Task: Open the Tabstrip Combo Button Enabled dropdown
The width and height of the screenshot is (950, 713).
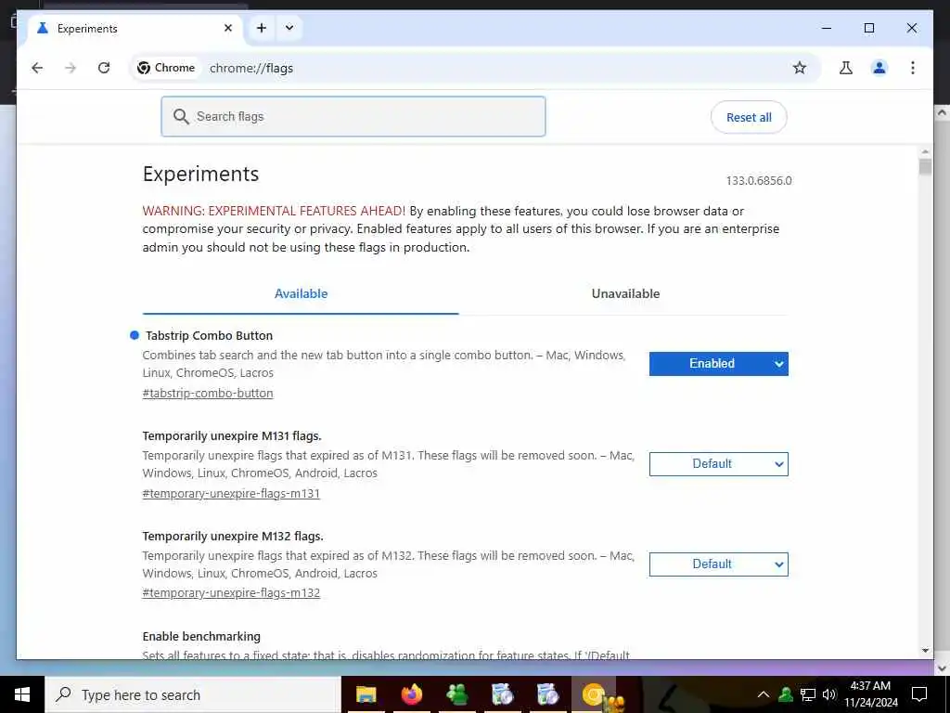Action: (x=719, y=364)
